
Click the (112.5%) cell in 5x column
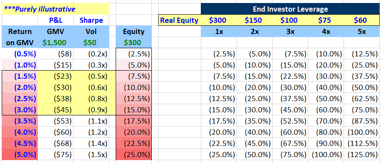(362, 143)
